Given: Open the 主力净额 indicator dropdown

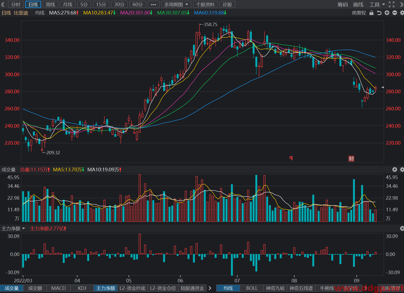Looking at the screenshot, I should coord(13,228).
